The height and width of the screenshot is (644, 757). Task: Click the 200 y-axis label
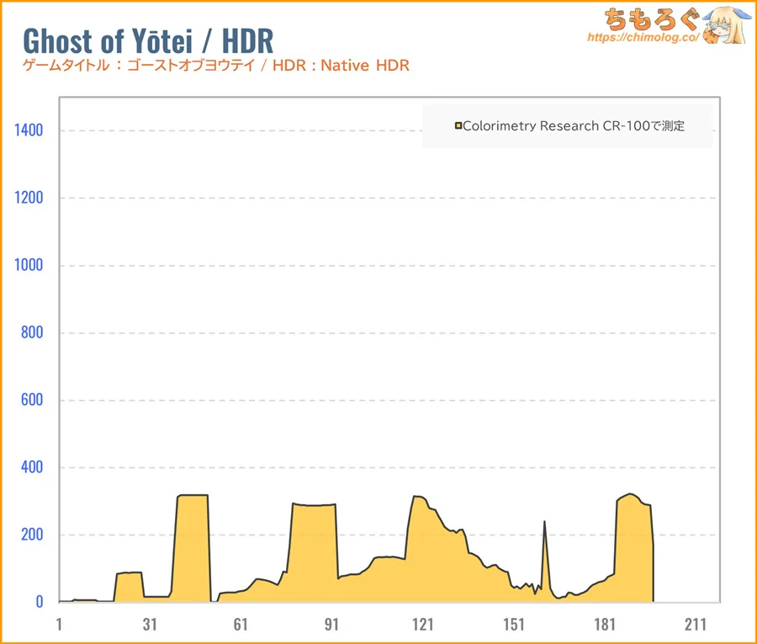click(x=32, y=535)
